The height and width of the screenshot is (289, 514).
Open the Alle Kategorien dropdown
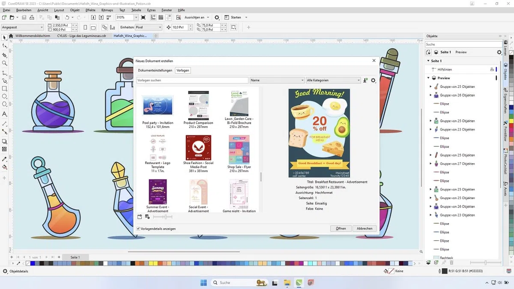coord(334,80)
